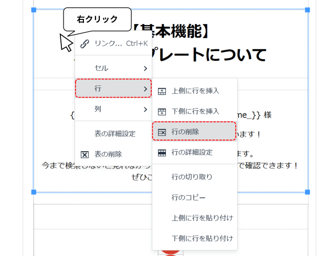Click the 【基本機能】 heading text

pos(171,31)
